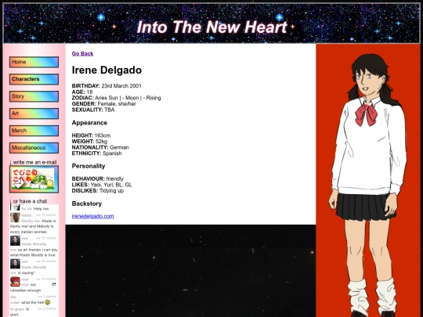
Task: Click chat message 'canadian enough'
Action: coord(25,290)
